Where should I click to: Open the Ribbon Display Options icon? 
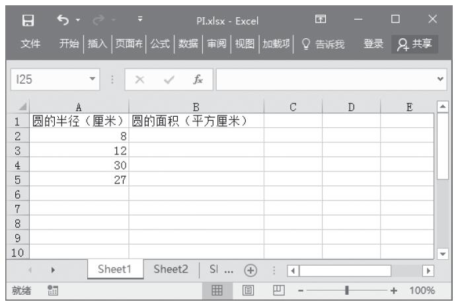321,20
